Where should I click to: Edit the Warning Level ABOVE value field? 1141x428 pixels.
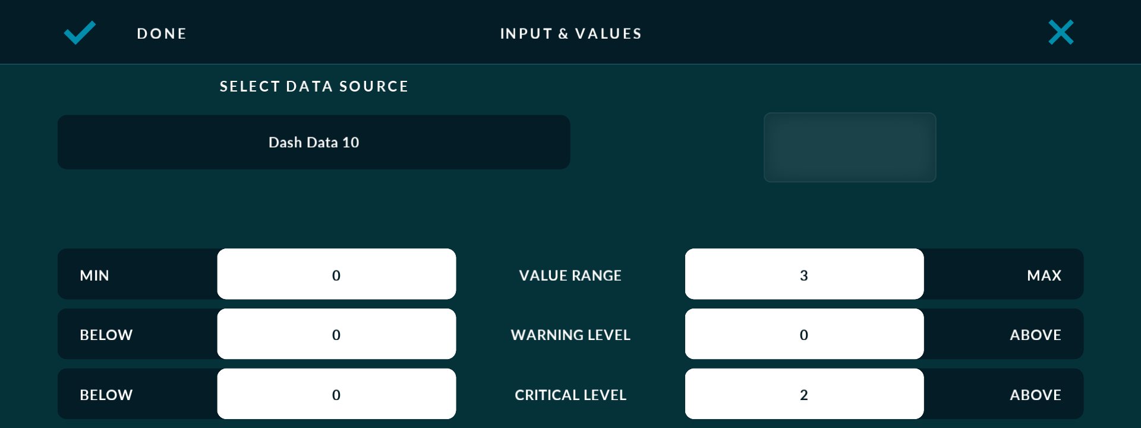coord(804,334)
